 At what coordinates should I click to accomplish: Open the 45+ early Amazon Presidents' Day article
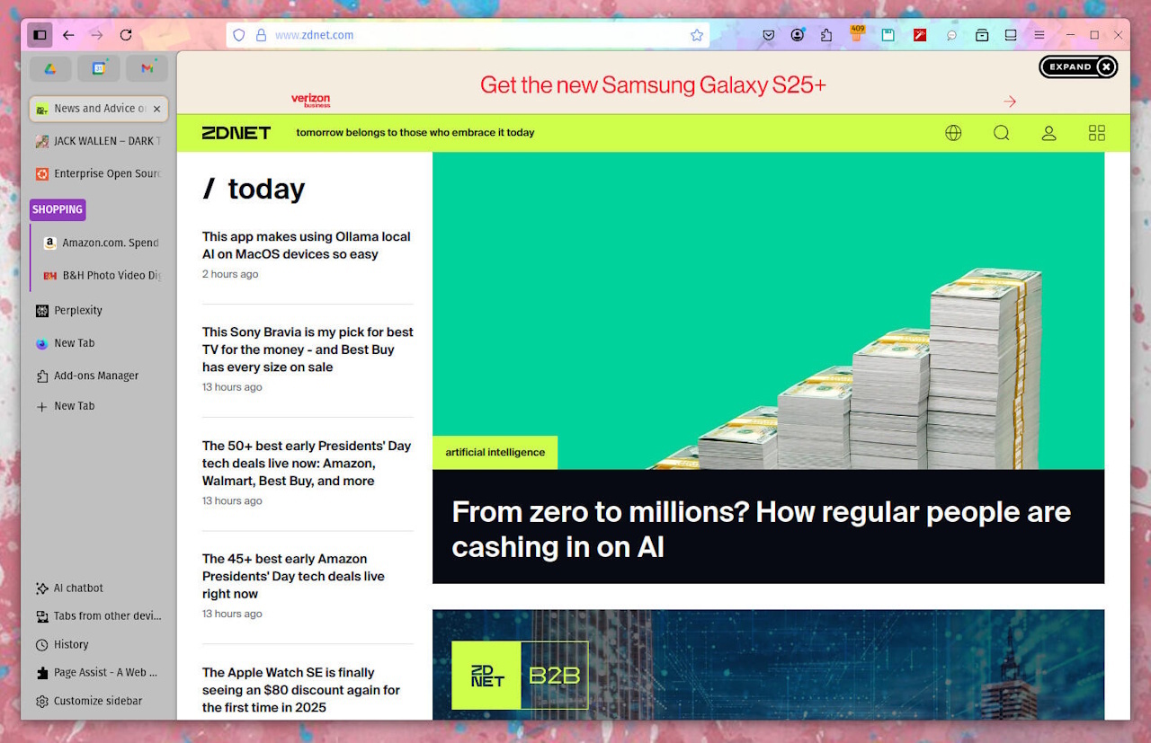point(293,576)
